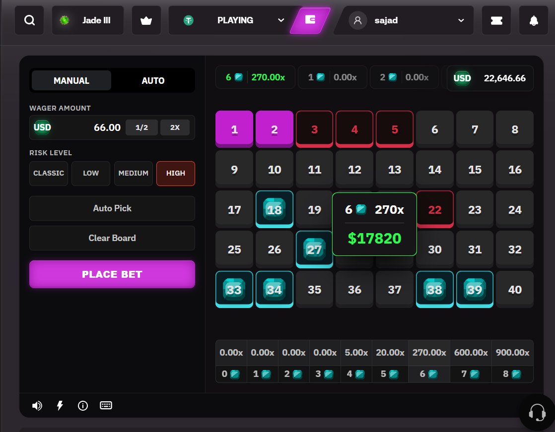Open the Jade III rank badge

(88, 20)
